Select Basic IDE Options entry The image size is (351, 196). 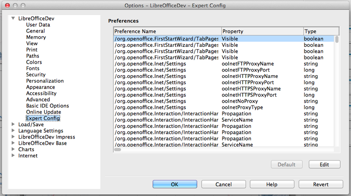click(x=47, y=106)
